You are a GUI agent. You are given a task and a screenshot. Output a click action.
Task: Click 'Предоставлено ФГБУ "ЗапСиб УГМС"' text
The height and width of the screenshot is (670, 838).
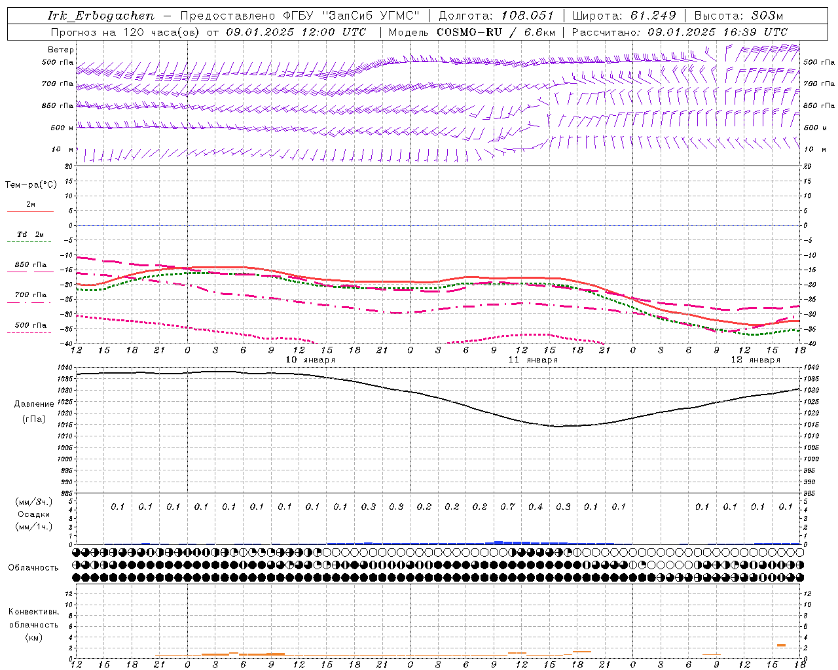coord(300,16)
